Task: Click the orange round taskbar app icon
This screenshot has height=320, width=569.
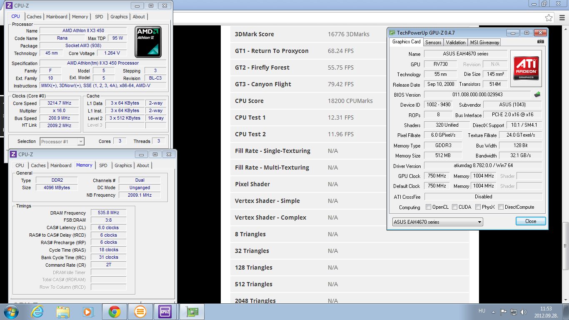Action: tap(140, 312)
